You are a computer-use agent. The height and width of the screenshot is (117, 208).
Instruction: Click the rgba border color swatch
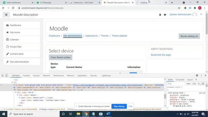(x=174, y=106)
